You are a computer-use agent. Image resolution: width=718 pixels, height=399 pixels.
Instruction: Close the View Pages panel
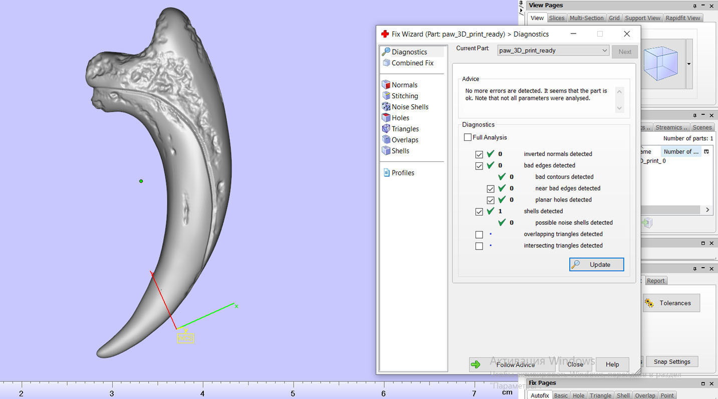[712, 6]
